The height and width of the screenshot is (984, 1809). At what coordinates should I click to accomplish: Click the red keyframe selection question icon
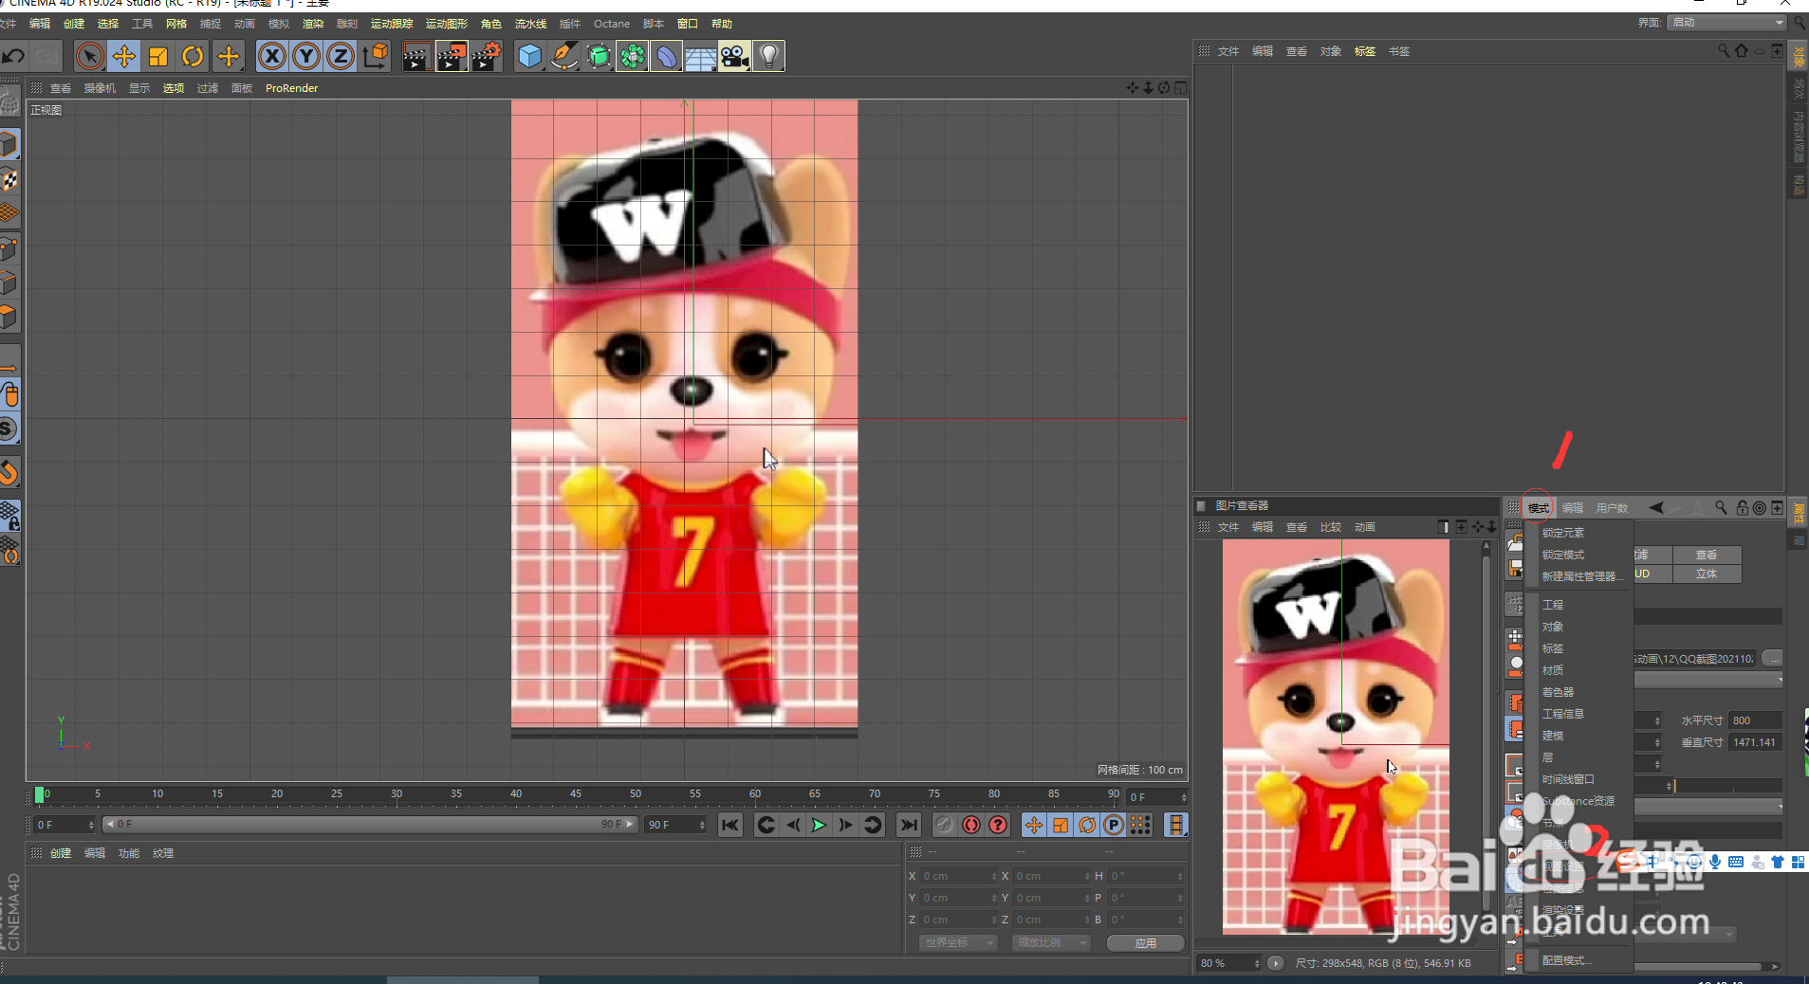click(998, 825)
